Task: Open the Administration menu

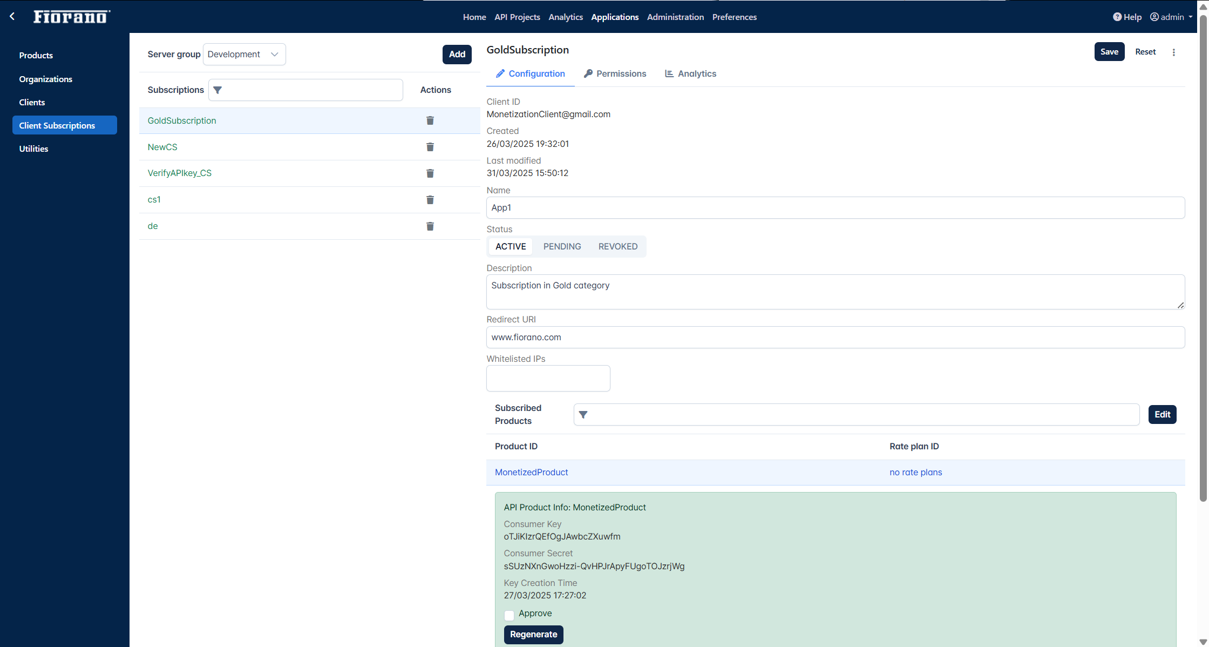Action: tap(675, 17)
